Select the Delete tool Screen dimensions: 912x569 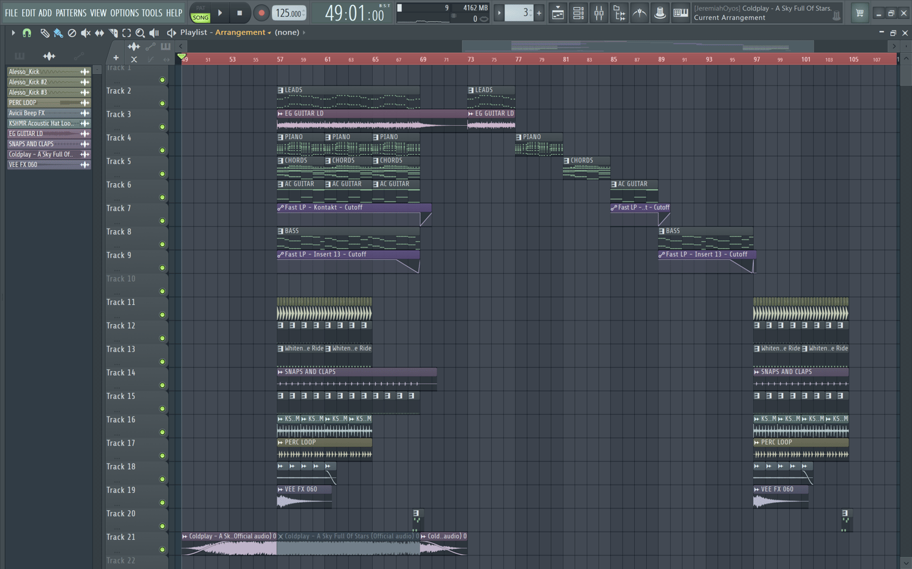(72, 33)
